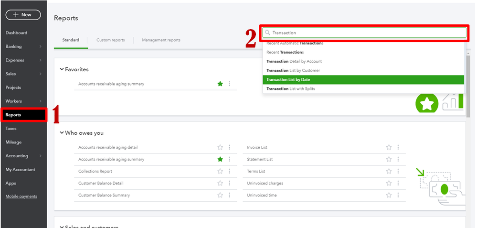477x228 pixels.
Task: Open the Invoice List report
Action: tap(257, 147)
